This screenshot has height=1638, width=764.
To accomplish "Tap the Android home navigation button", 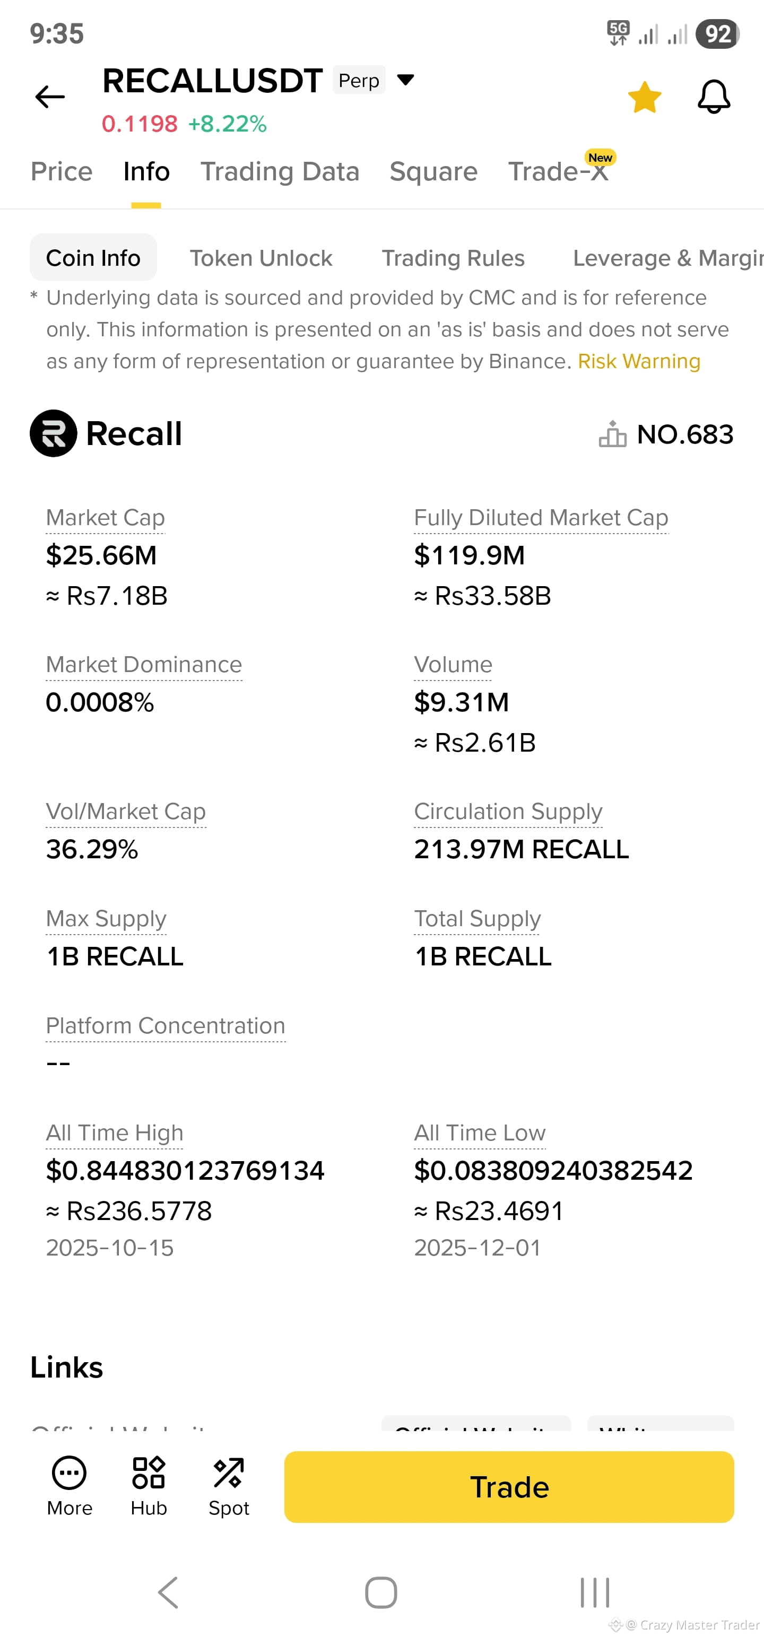I will pos(381,1593).
